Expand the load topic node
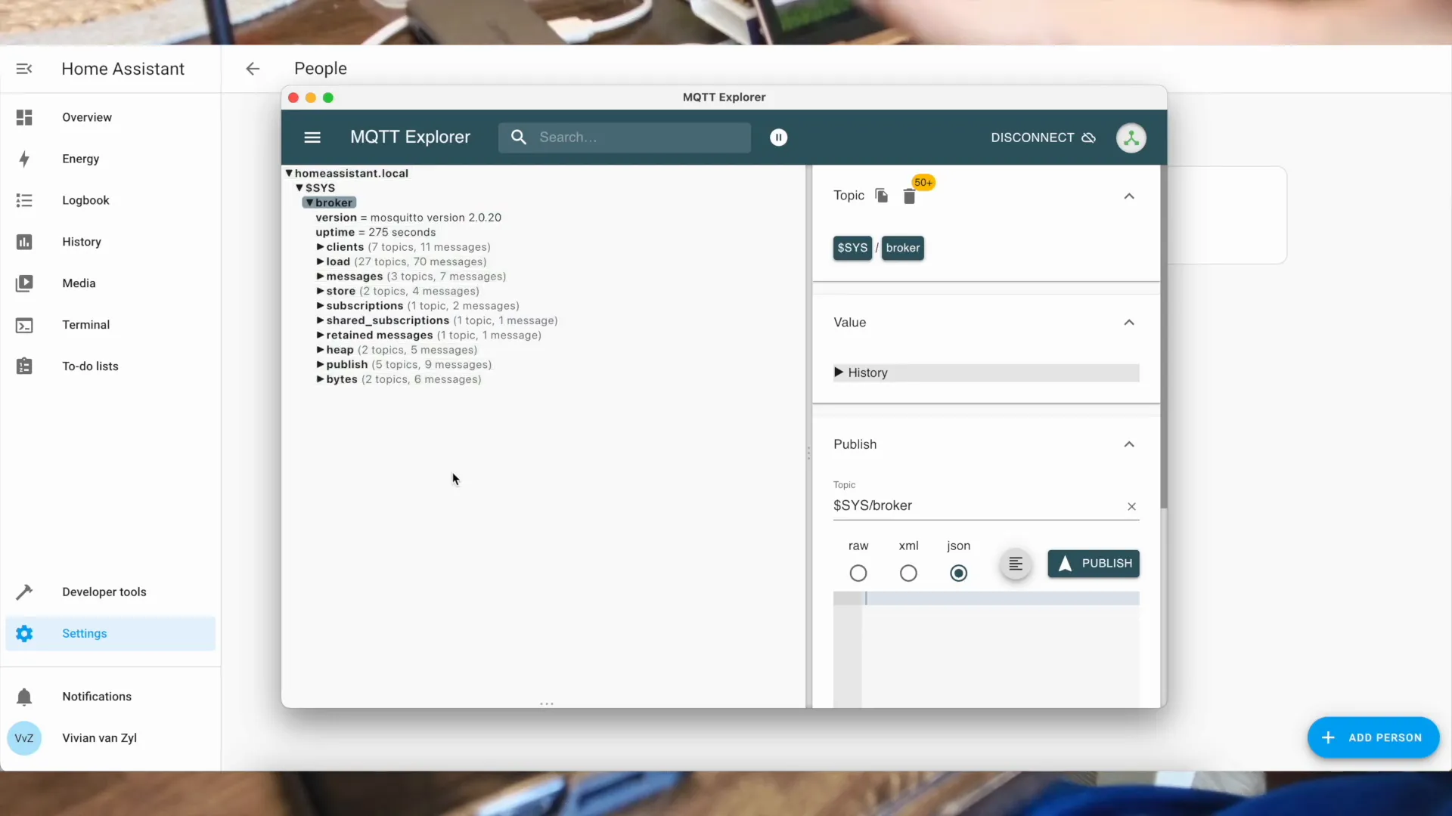This screenshot has width=1452, height=816. tap(320, 261)
